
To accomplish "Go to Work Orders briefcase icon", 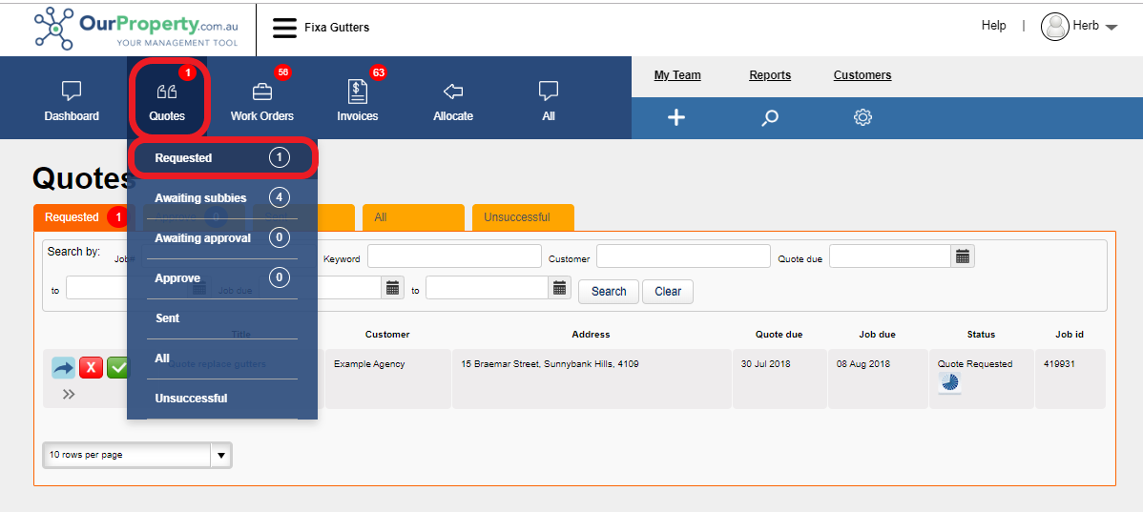I will [x=261, y=92].
